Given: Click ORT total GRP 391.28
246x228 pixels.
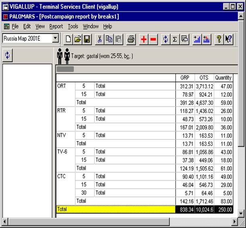Looking at the screenshot, I should click(185, 103).
